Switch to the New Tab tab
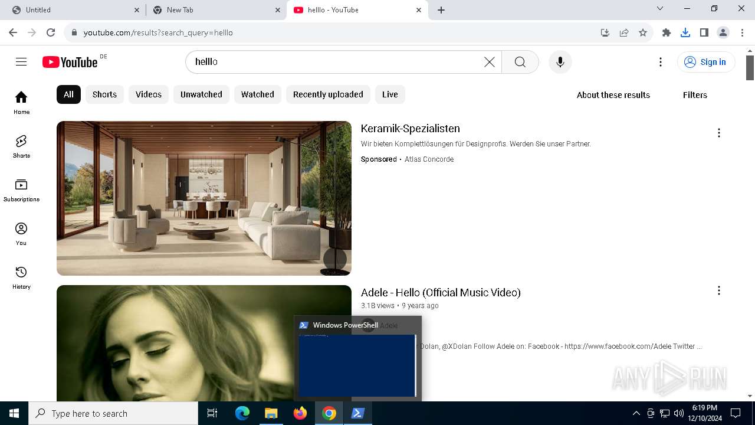The height and width of the screenshot is (425, 755). [x=216, y=10]
